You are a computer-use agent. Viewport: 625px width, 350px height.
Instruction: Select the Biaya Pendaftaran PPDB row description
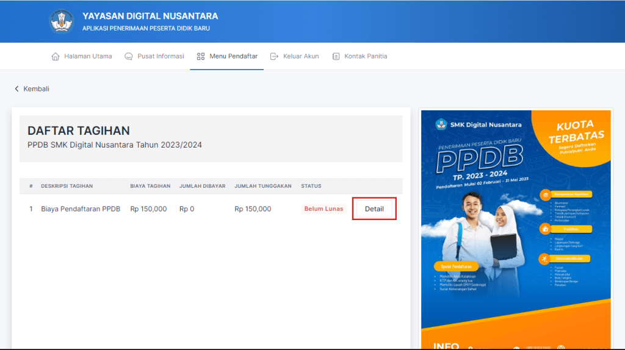pos(81,209)
